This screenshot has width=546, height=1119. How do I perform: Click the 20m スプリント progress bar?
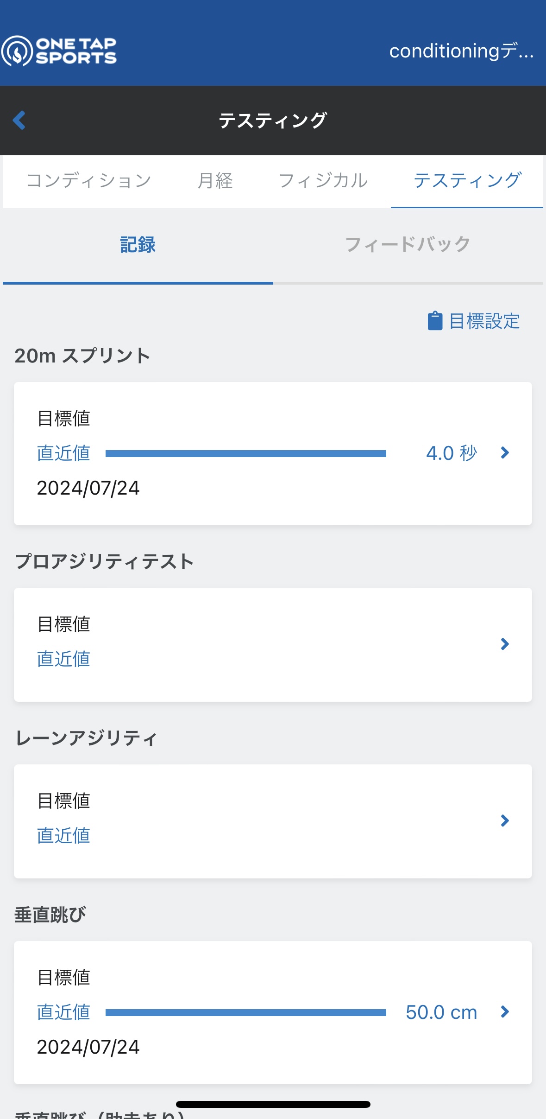pos(245,453)
